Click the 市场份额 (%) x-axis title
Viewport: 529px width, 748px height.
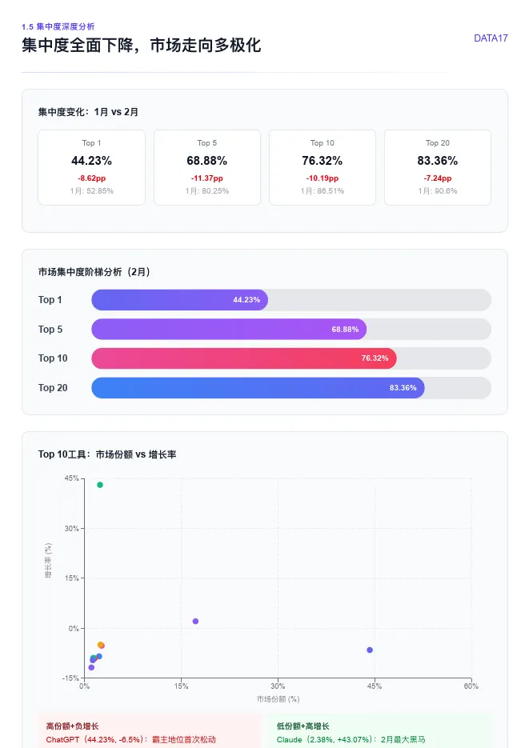[x=278, y=699]
